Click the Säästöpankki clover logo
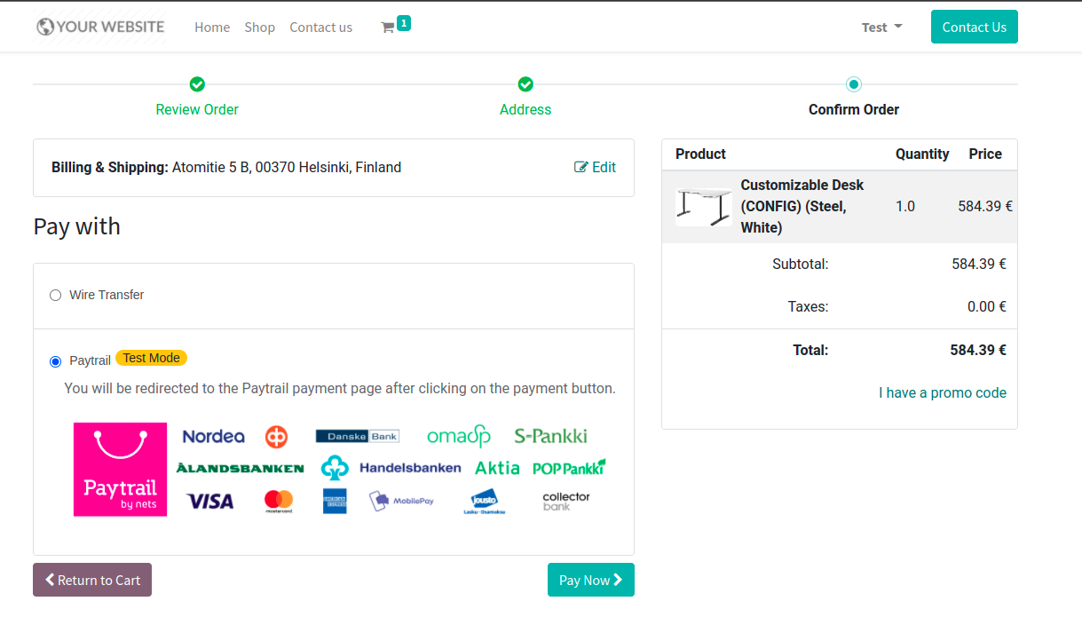 point(335,468)
